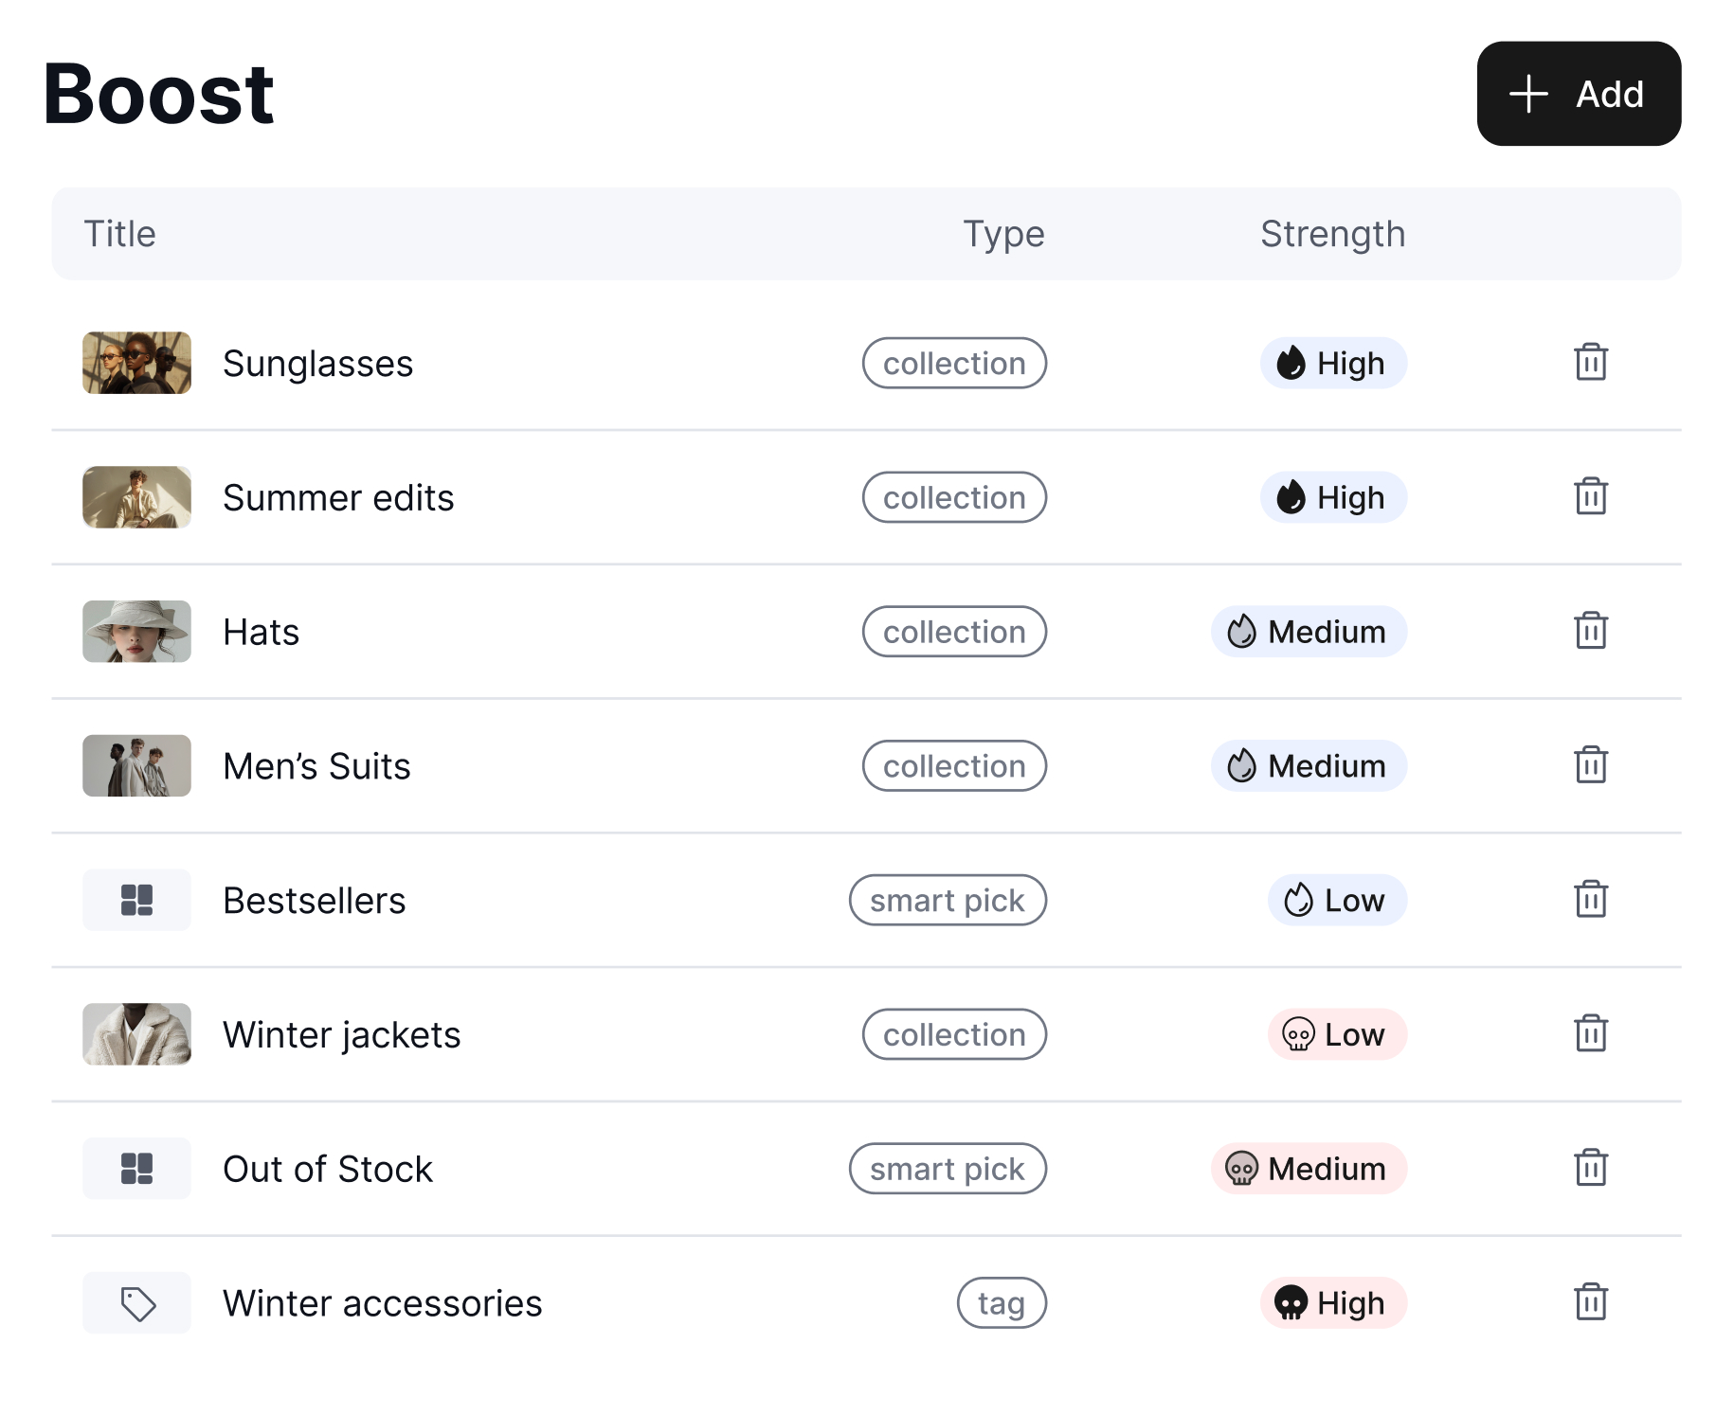
Task: Remove the Summer edits entry with trash icon
Action: tap(1591, 496)
